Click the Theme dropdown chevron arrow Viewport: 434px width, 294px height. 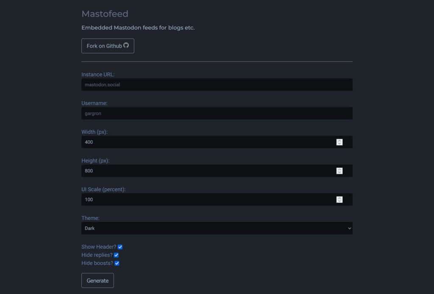tap(350, 228)
